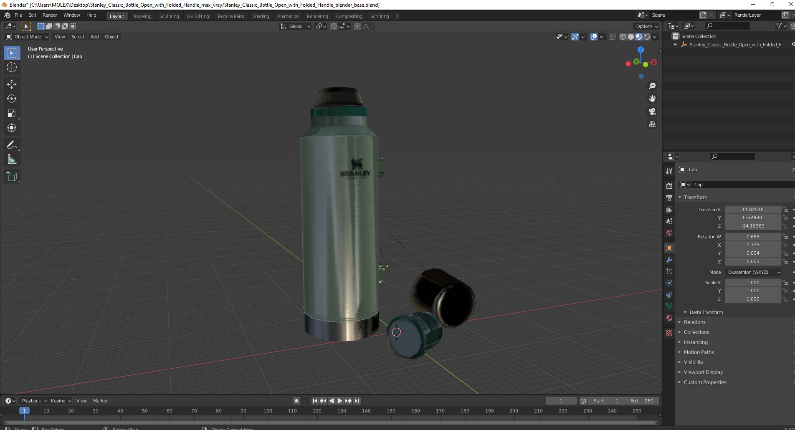Open the viewport Add menu
The image size is (795, 430).
coord(95,37)
